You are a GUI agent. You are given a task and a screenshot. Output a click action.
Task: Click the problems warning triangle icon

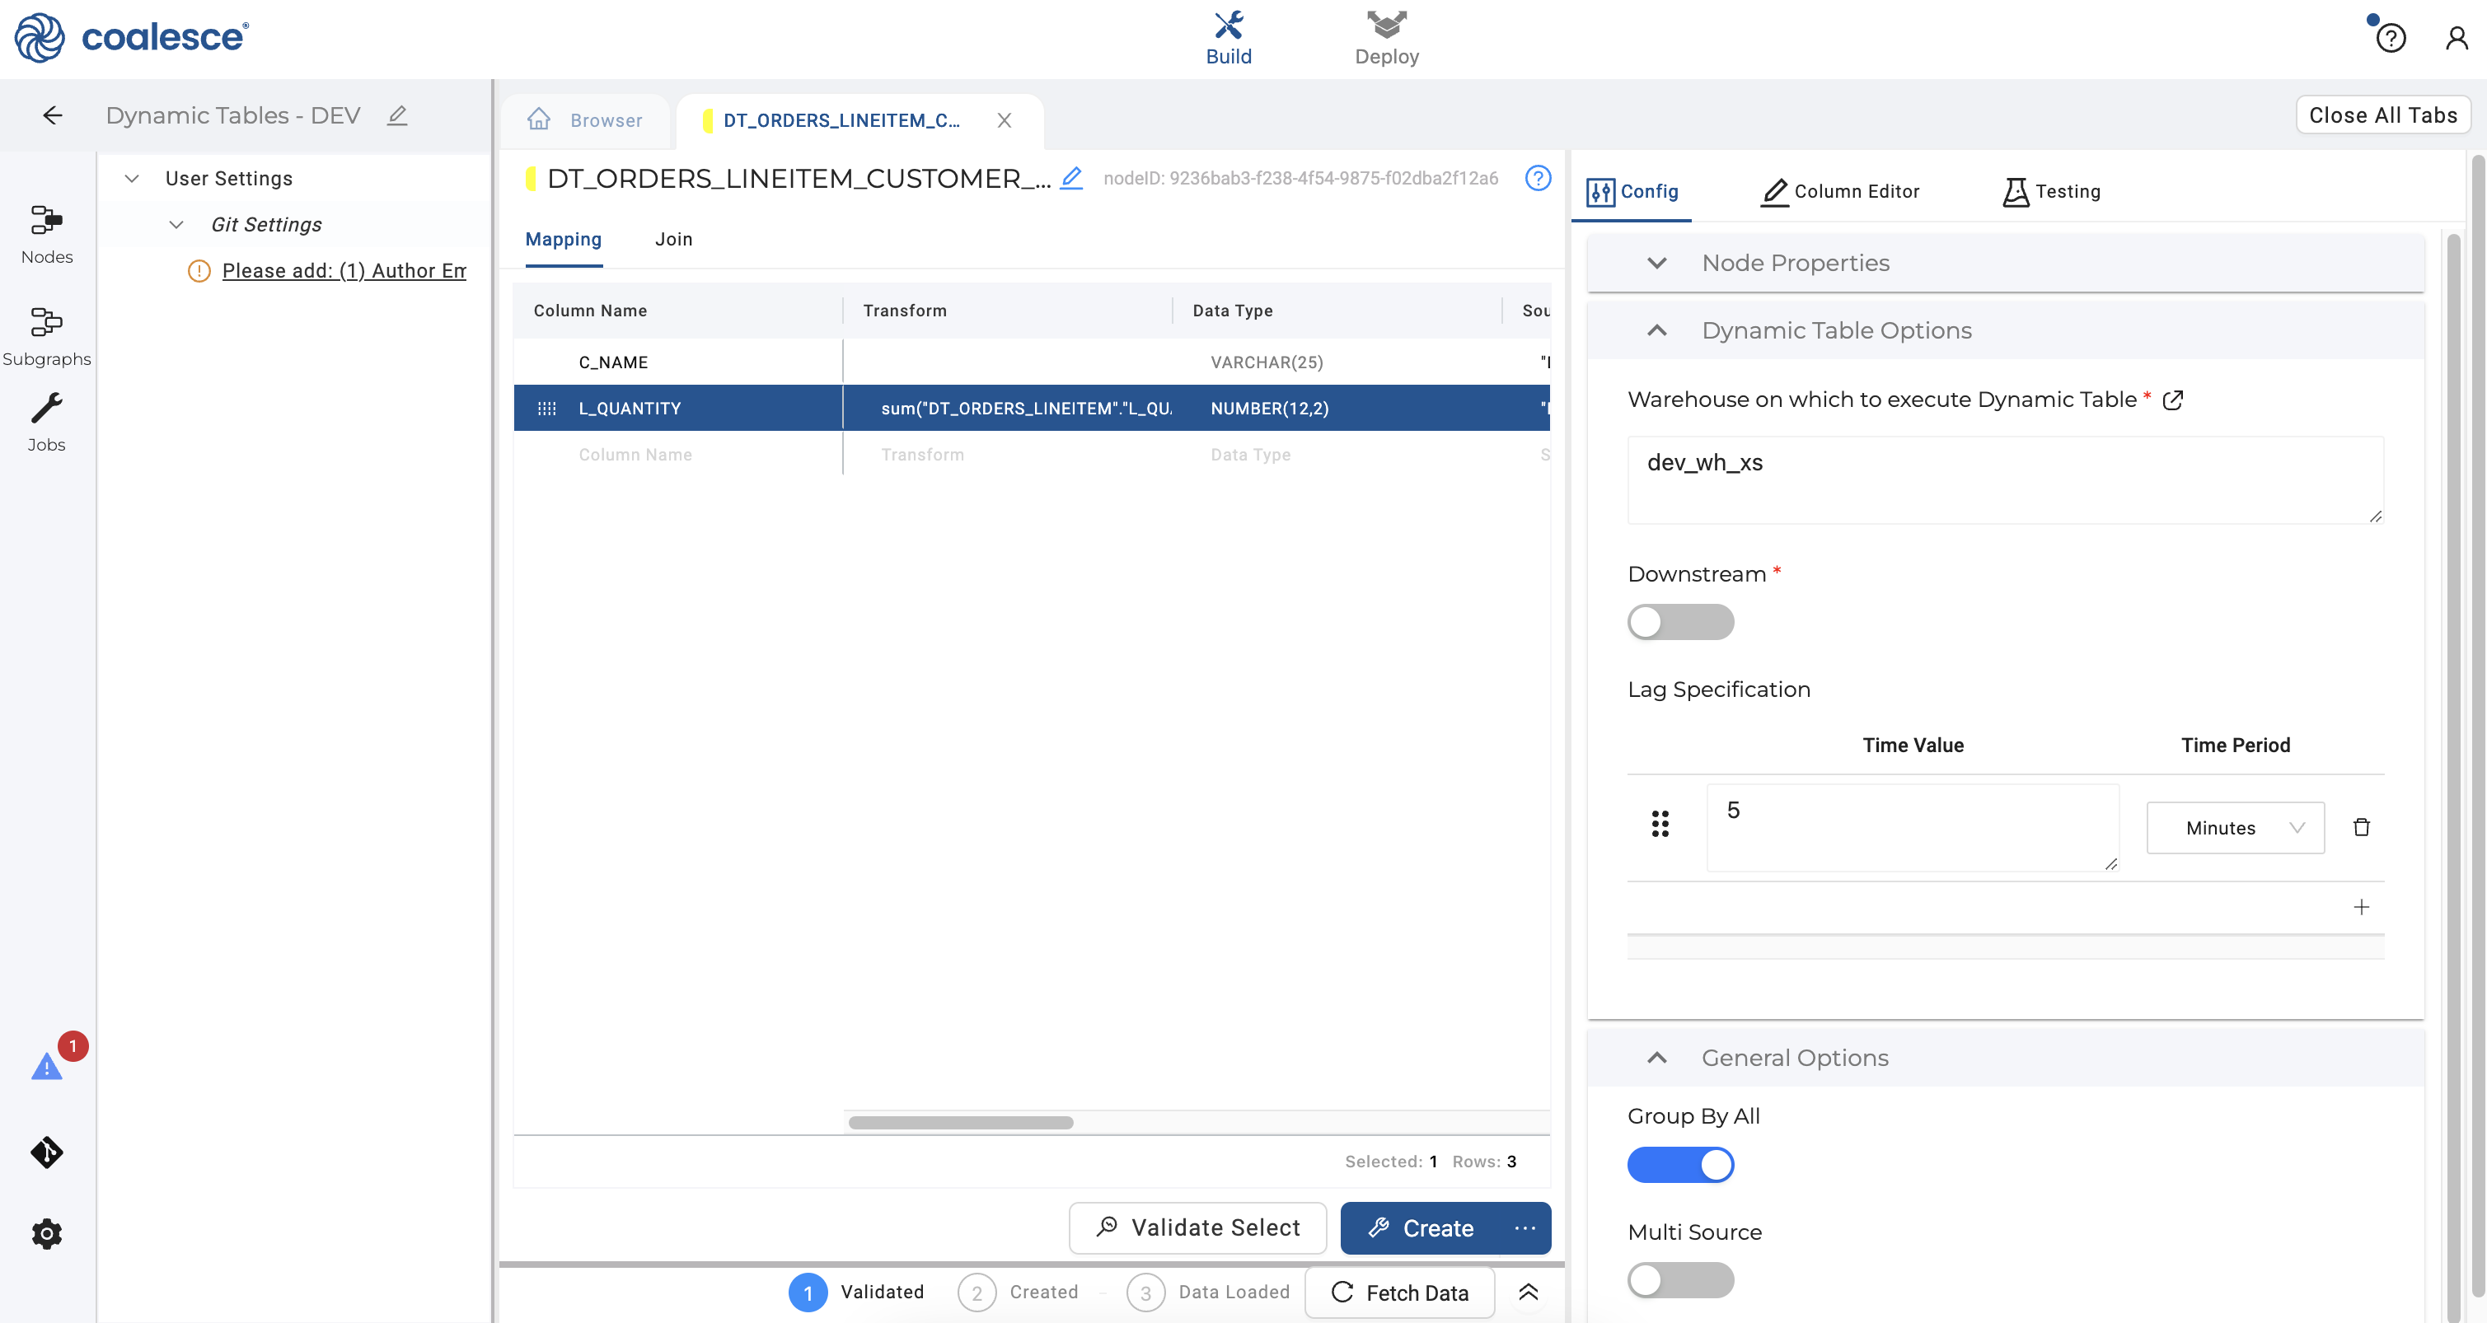[46, 1066]
